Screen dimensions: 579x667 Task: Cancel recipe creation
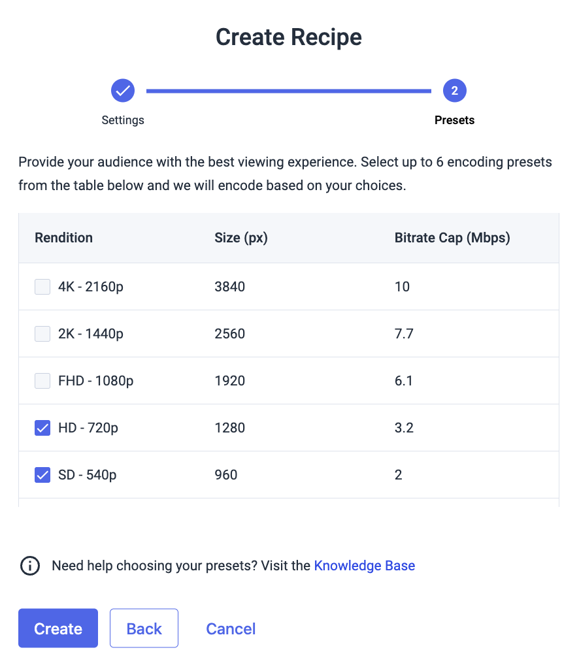231,628
